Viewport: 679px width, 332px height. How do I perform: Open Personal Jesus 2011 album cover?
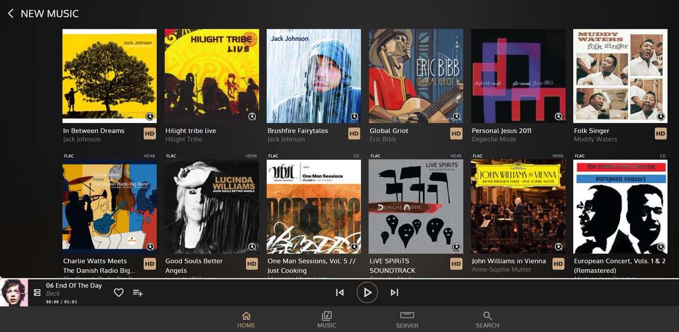[518, 76]
